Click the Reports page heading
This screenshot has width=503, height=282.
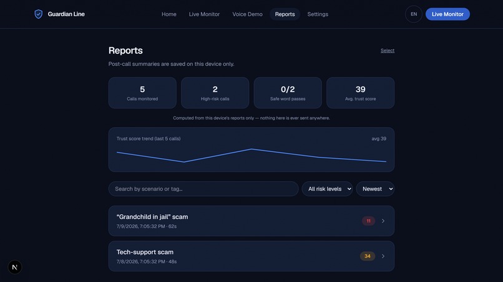point(125,50)
